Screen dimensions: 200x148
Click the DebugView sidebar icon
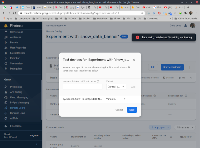pyautogui.click(x=6, y=69)
